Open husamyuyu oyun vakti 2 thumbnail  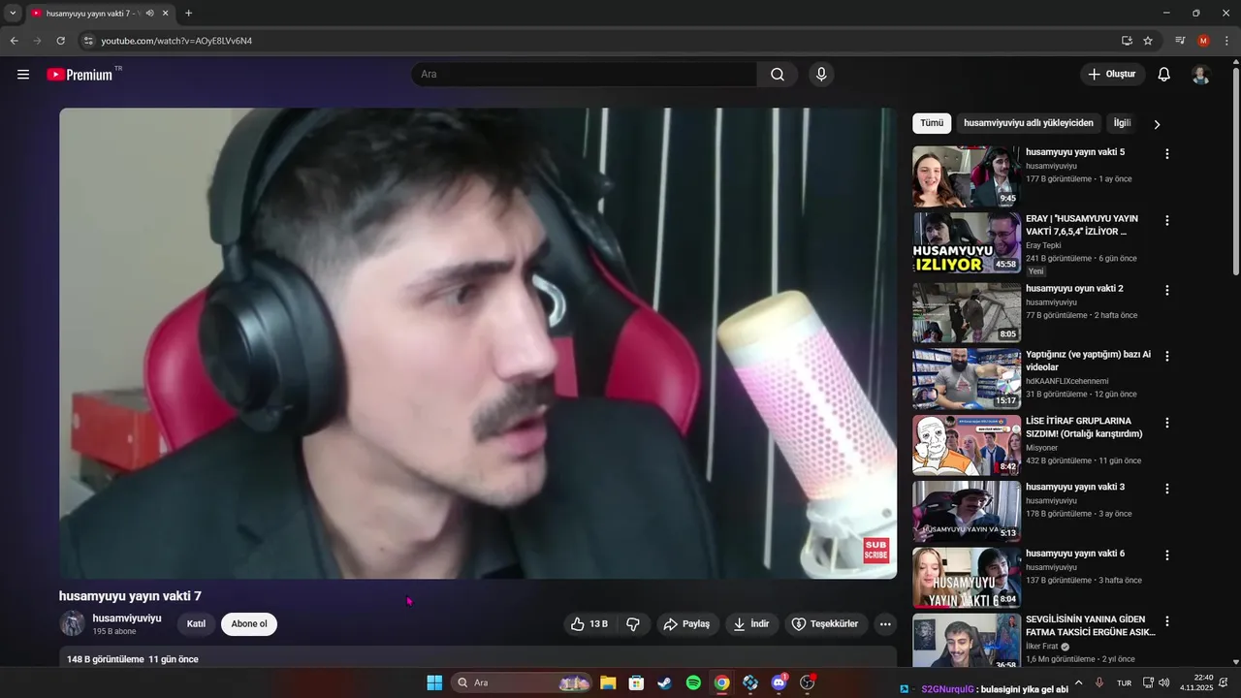coord(967,312)
